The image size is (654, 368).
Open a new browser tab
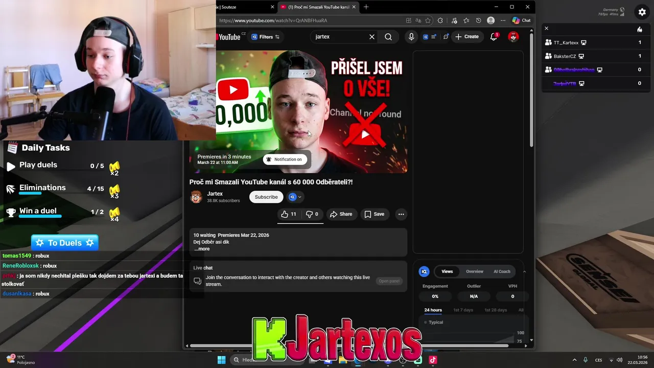click(x=366, y=7)
